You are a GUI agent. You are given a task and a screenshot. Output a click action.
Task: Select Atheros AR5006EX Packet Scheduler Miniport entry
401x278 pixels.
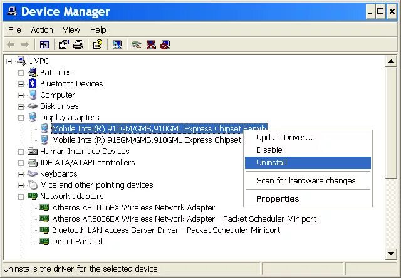click(x=184, y=219)
